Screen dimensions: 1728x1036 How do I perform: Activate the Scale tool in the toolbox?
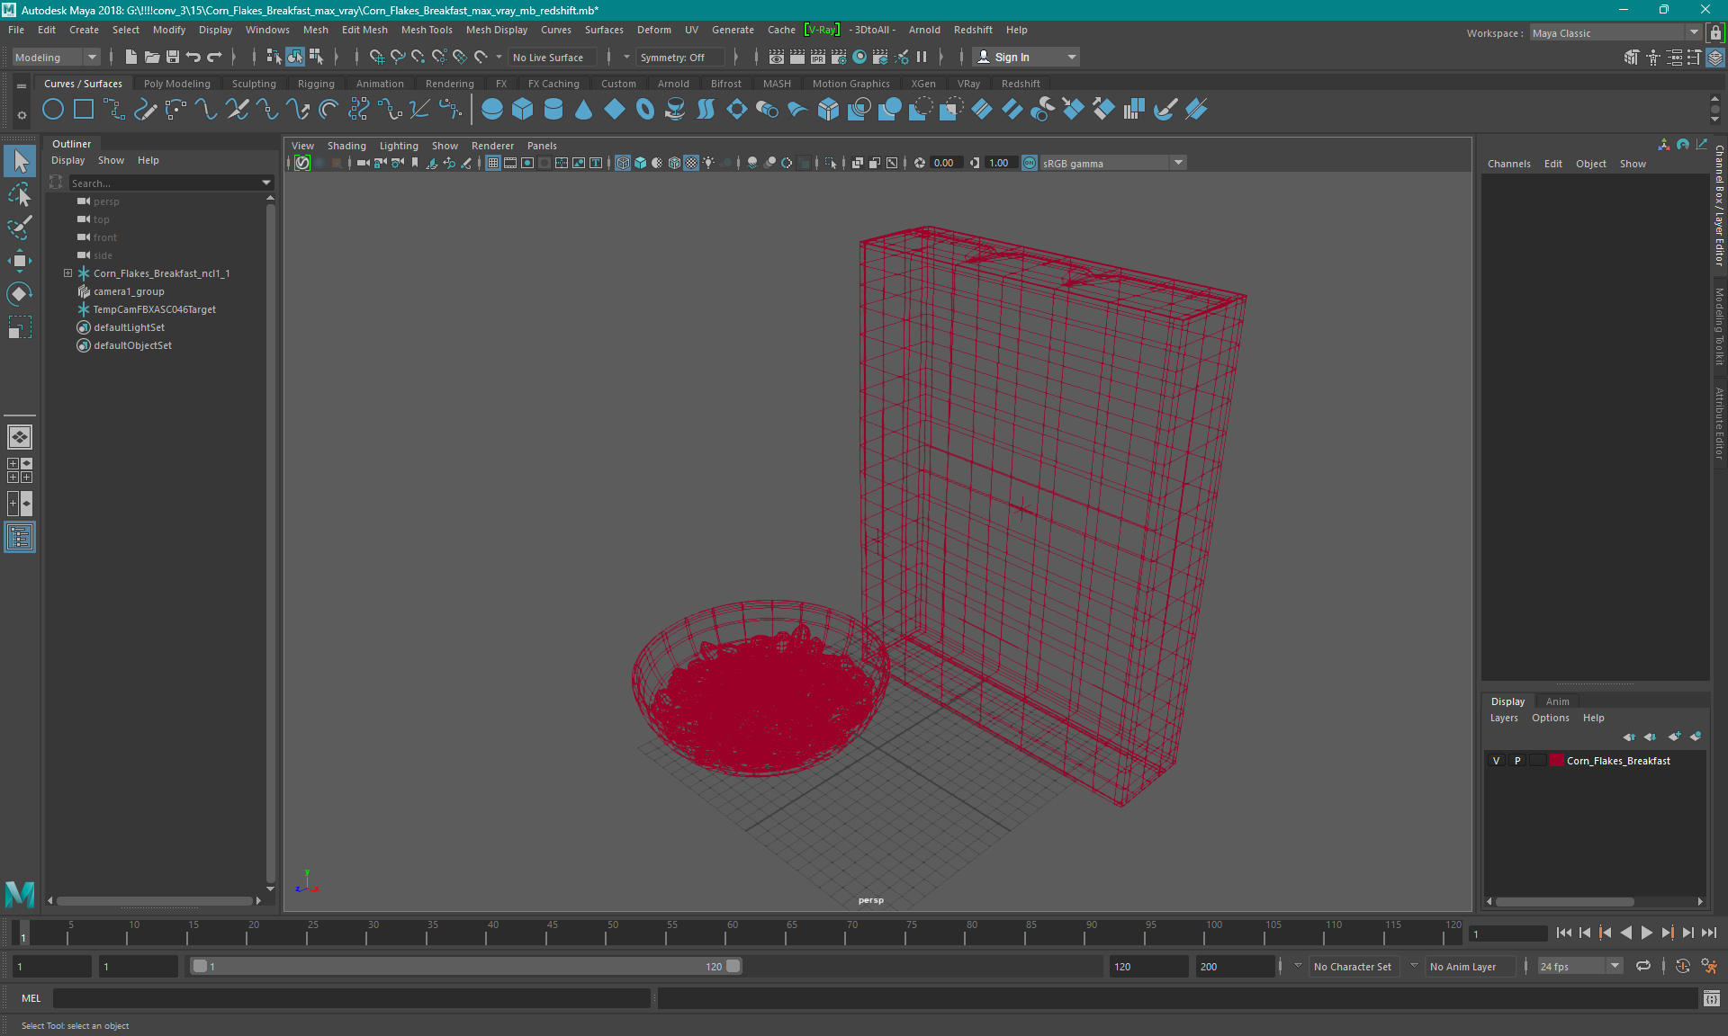click(20, 327)
